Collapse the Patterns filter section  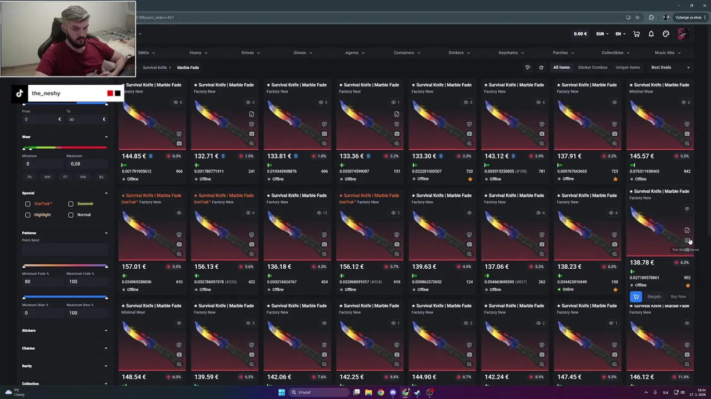click(106, 233)
